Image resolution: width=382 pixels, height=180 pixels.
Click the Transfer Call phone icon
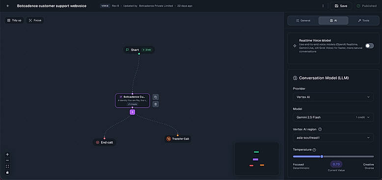click(x=168, y=139)
